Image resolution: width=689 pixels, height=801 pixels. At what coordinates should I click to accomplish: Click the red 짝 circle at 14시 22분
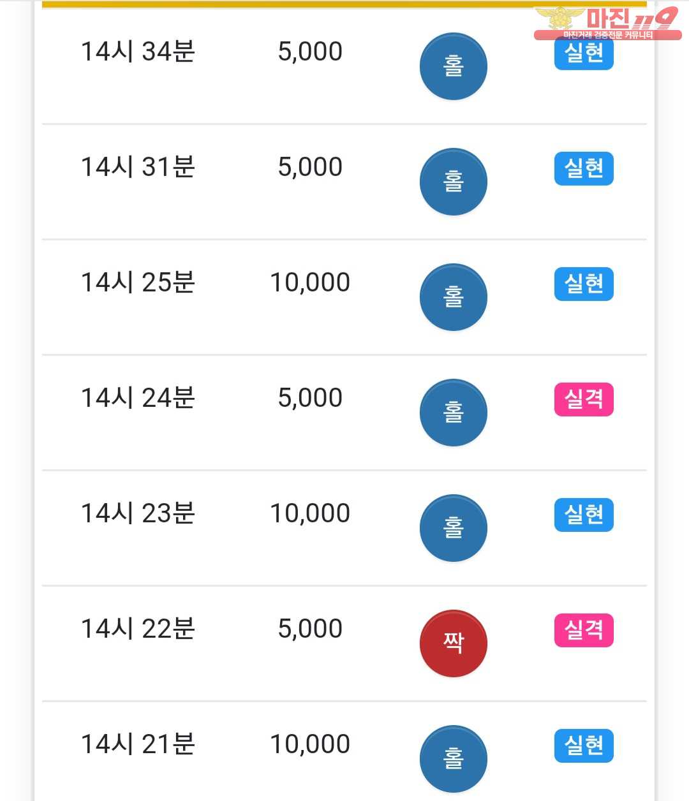(453, 643)
